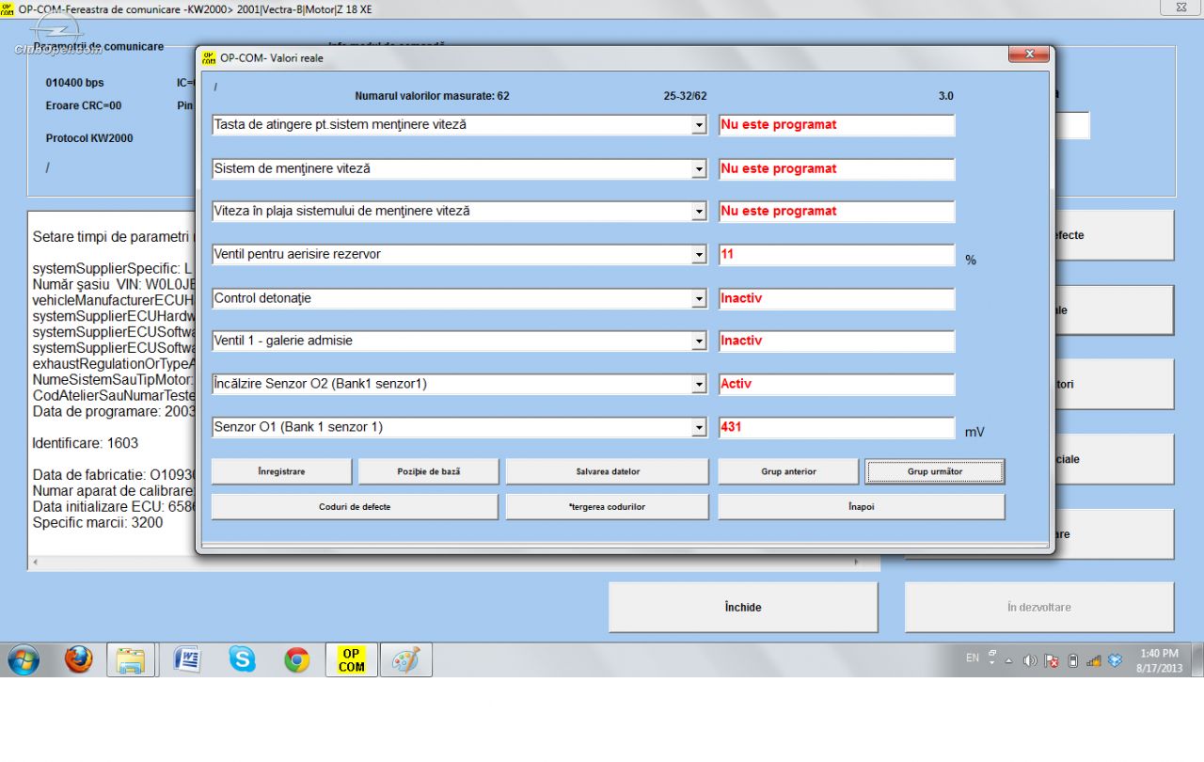Image resolution: width=1204 pixels, height=762 pixels.
Task: Click the Înapoi button
Action: [862, 506]
